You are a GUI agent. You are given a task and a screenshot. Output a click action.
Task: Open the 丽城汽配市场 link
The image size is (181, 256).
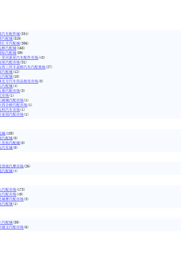pyautogui.click(x=12, y=100)
